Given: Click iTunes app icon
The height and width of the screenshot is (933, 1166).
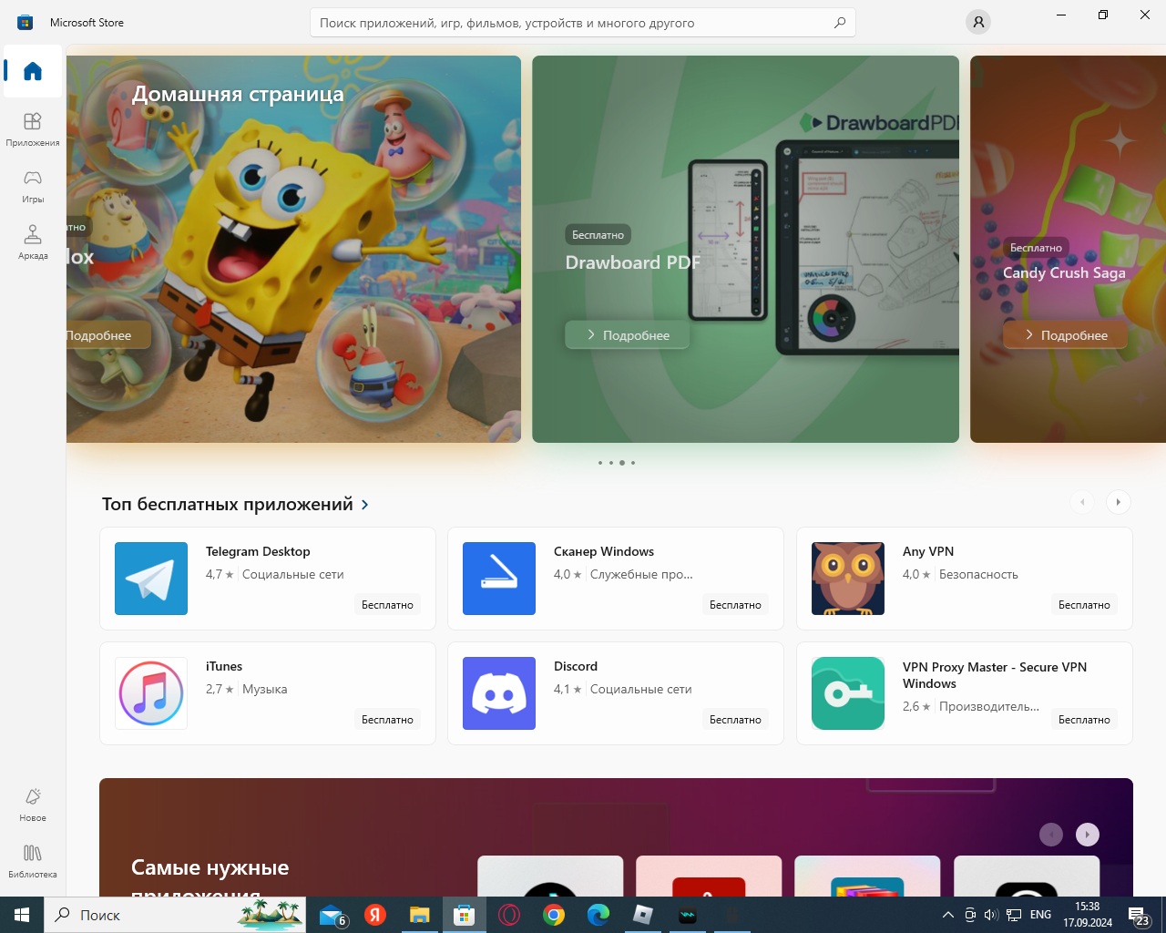Looking at the screenshot, I should (151, 693).
